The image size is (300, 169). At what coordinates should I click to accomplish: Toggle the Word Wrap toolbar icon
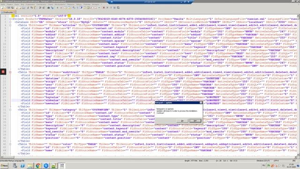(74, 8)
